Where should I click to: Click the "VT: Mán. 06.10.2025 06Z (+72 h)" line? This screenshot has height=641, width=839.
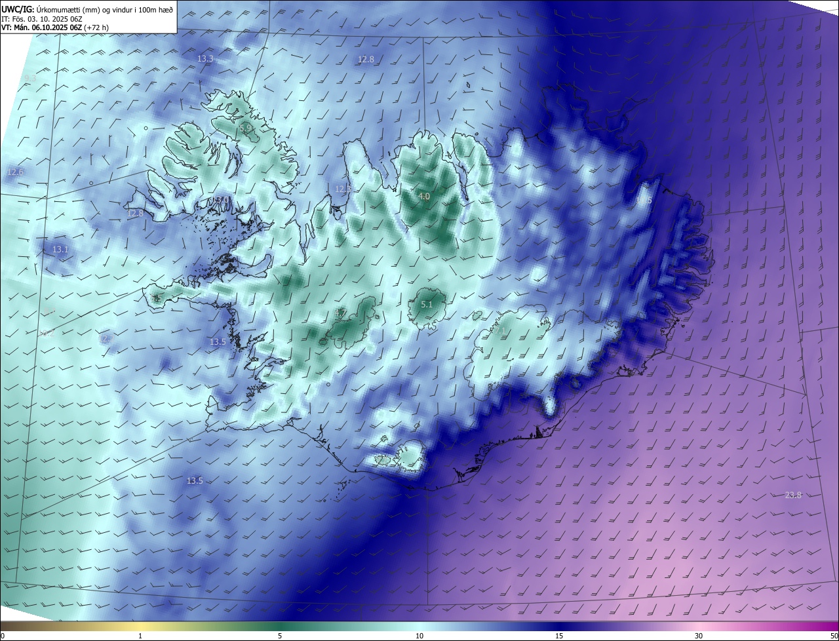pos(55,28)
